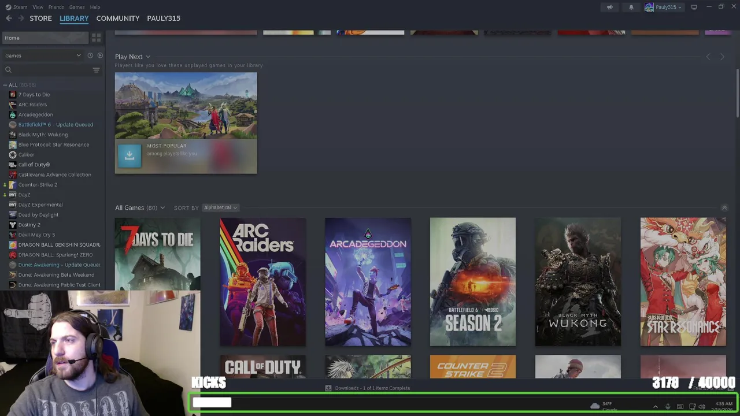Open Black Myth Wukong cover art
This screenshot has width=740, height=416.
[578, 282]
